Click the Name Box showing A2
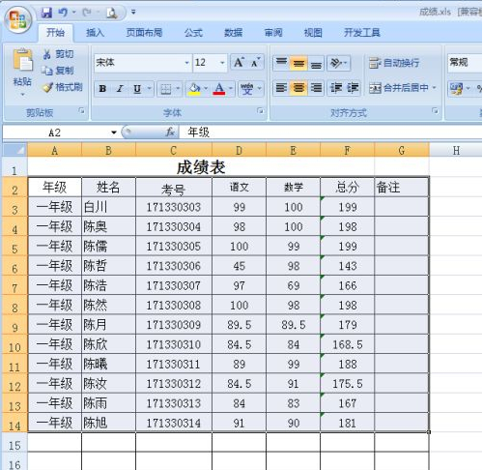The image size is (483, 470). (55, 132)
